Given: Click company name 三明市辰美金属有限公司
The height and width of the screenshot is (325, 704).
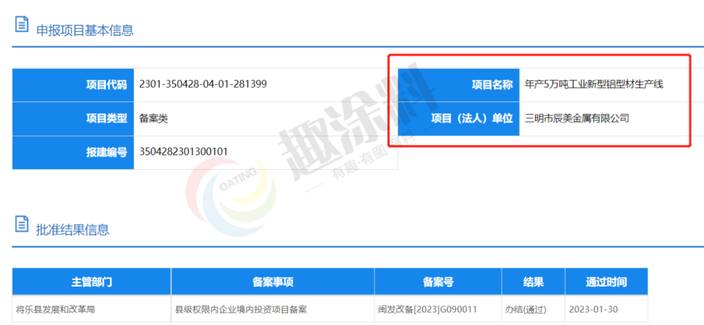Looking at the screenshot, I should (x=577, y=119).
